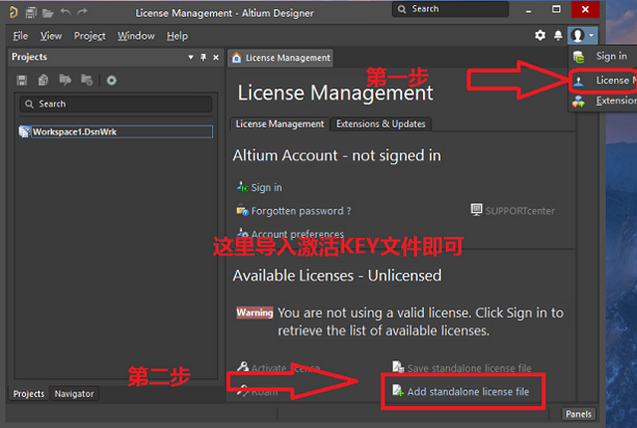Click the Altium logo icon in title bar
This screenshot has width=637, height=428.
coord(13,13)
